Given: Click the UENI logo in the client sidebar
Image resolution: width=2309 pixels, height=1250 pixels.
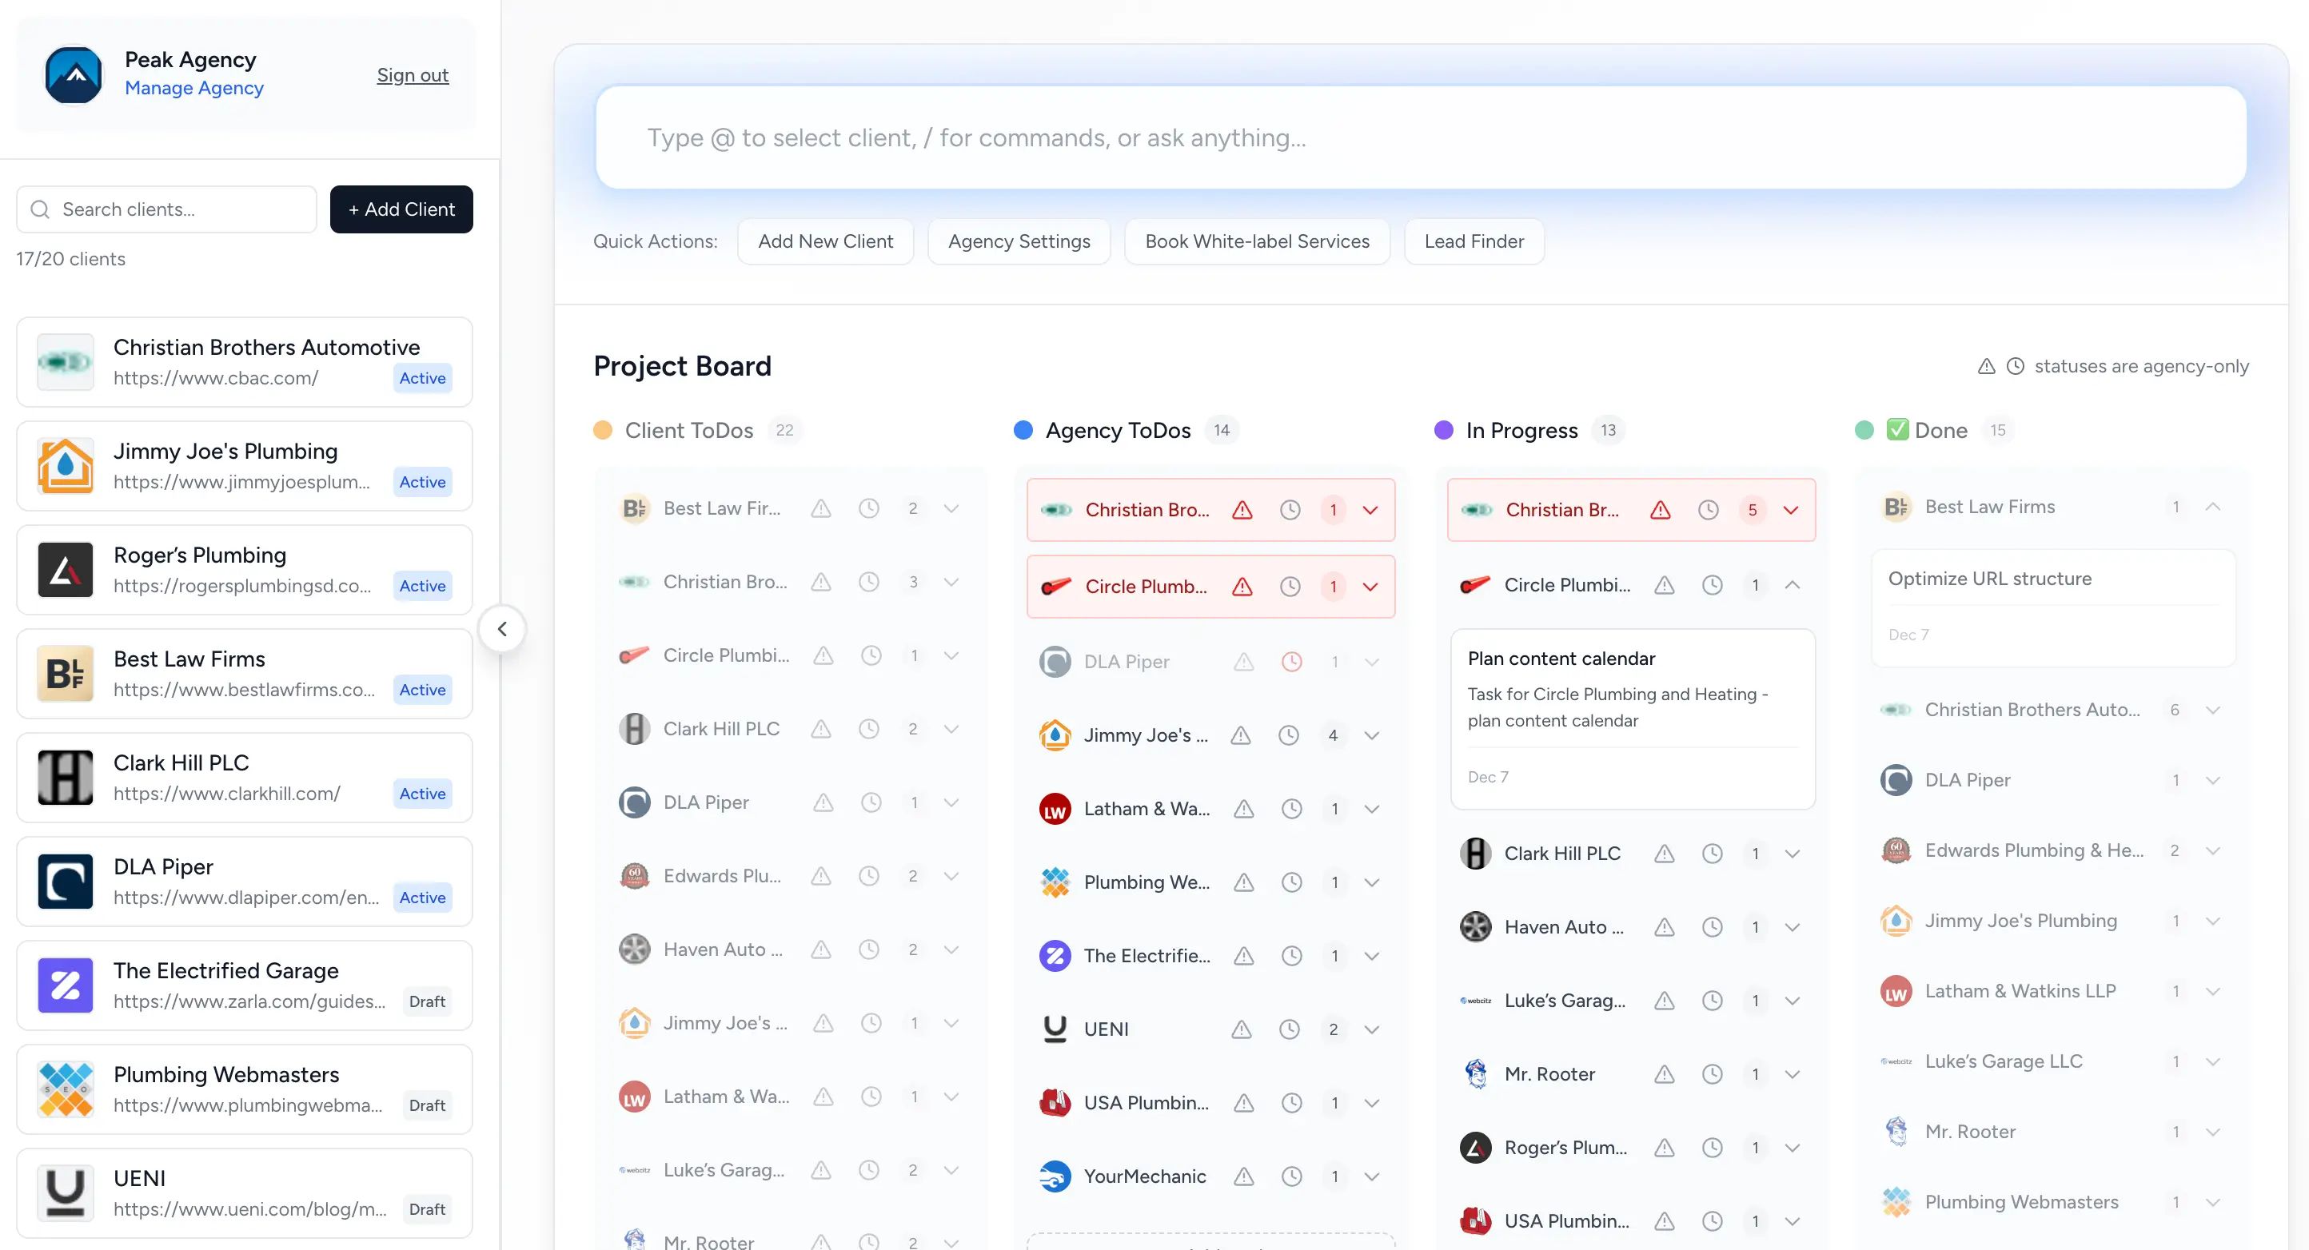Looking at the screenshot, I should click(x=66, y=1193).
